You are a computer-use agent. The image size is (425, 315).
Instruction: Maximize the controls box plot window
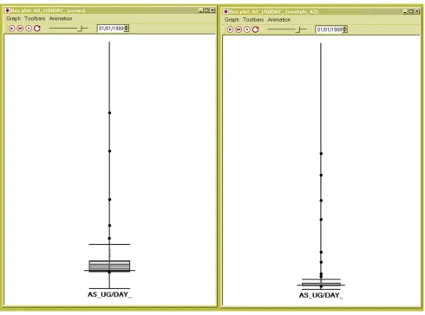[x=411, y=11]
